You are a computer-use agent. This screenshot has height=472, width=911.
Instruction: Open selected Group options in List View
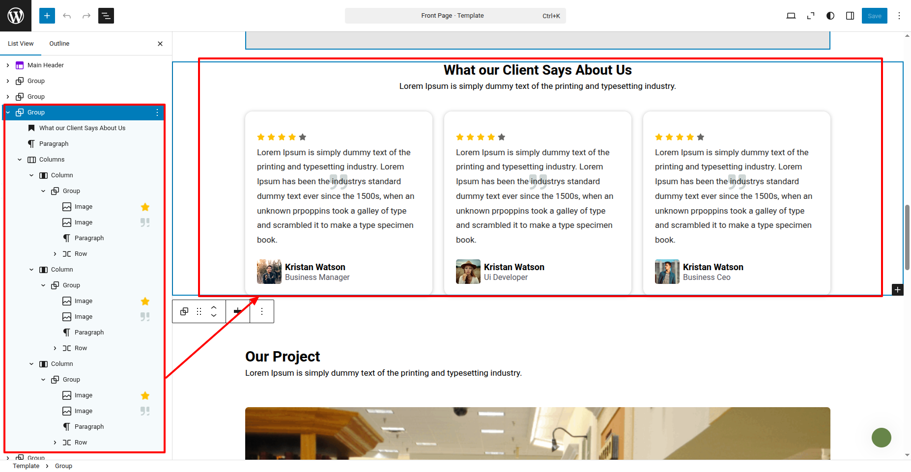157,112
